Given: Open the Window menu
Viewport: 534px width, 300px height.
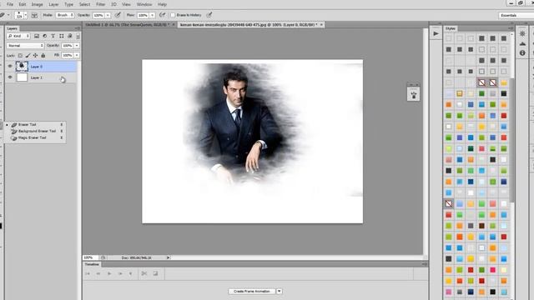Looking at the screenshot, I should tap(144, 4).
